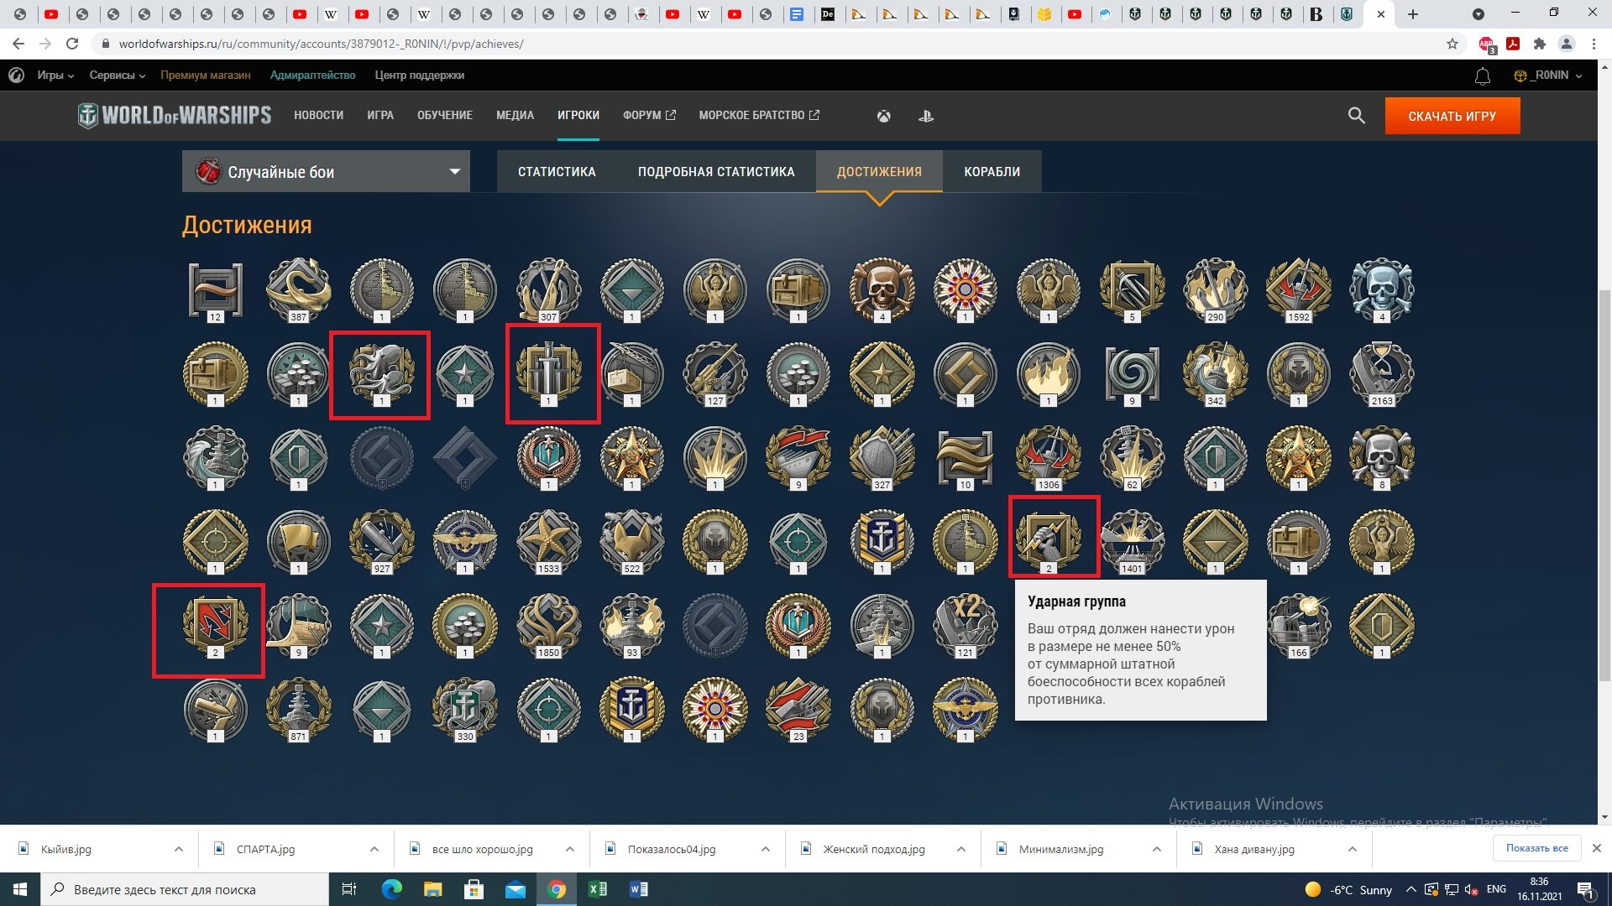The image size is (1612, 906).
Task: Expand options for Минимализм.jpg download
Action: click(x=1156, y=849)
